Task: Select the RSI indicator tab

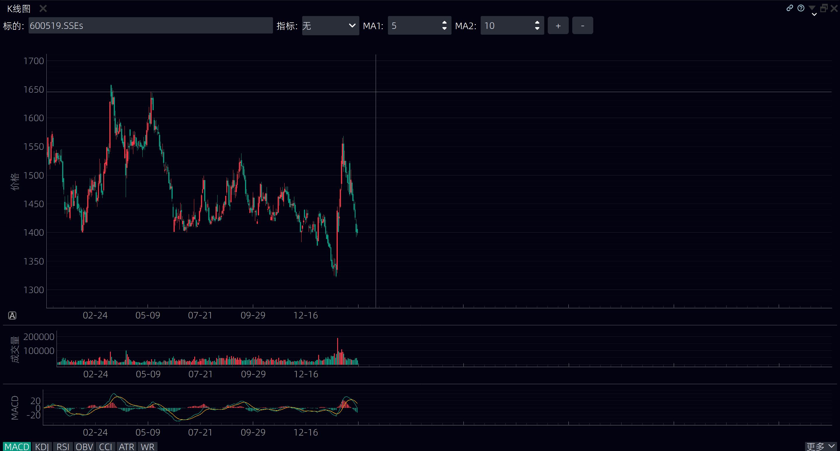Action: (x=63, y=446)
